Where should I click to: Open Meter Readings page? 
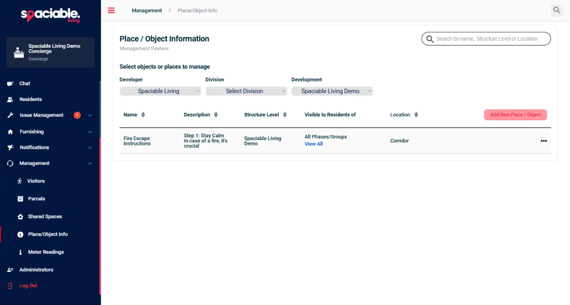pyautogui.click(x=46, y=252)
